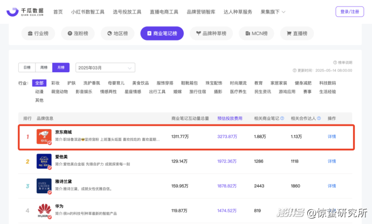Image resolution: width=372 pixels, height=224 pixels.
Task: Open 小红书数智工具 menu
Action: pyautogui.click(x=87, y=12)
